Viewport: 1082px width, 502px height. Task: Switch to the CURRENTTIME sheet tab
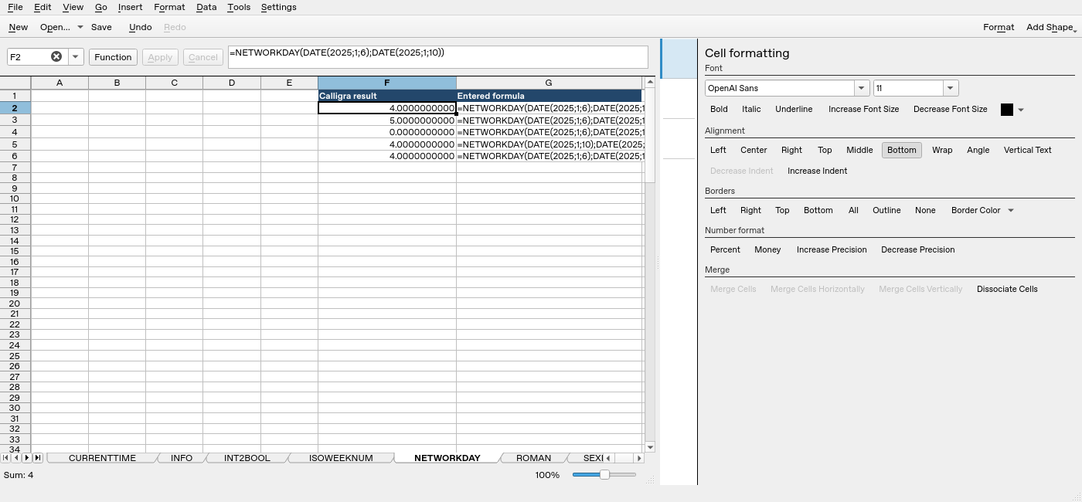[x=102, y=458]
